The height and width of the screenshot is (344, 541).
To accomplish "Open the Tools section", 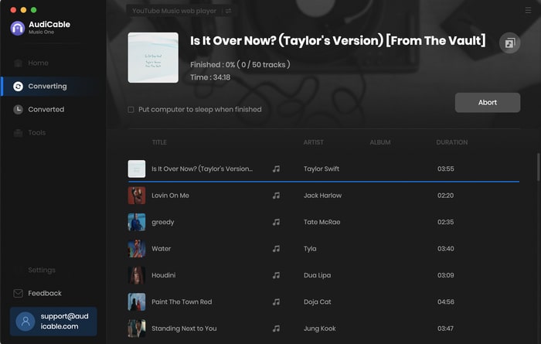I will tap(36, 132).
